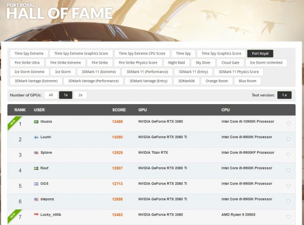Select Ice Storm Extreme benchmark

click(x=30, y=72)
